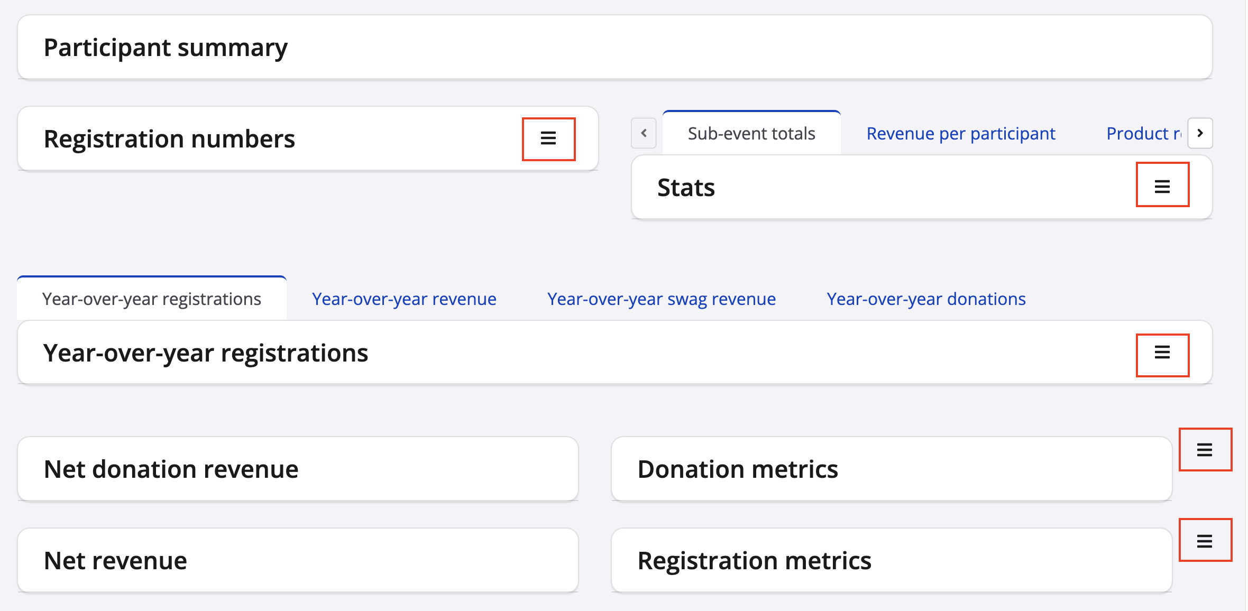Switch to Revenue per participant tab
The width and height of the screenshot is (1248, 611).
pyautogui.click(x=960, y=134)
